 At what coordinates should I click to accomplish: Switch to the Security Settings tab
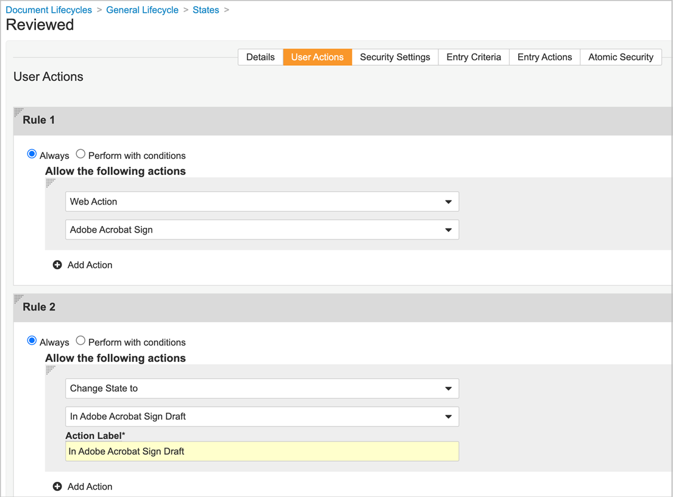tap(394, 57)
